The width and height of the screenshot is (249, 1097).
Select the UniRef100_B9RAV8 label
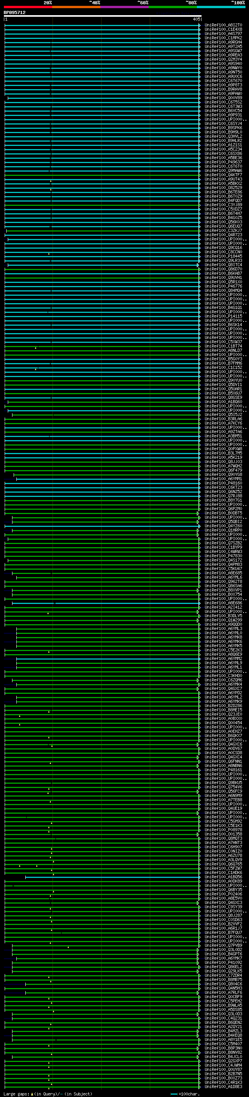(x=223, y=89)
